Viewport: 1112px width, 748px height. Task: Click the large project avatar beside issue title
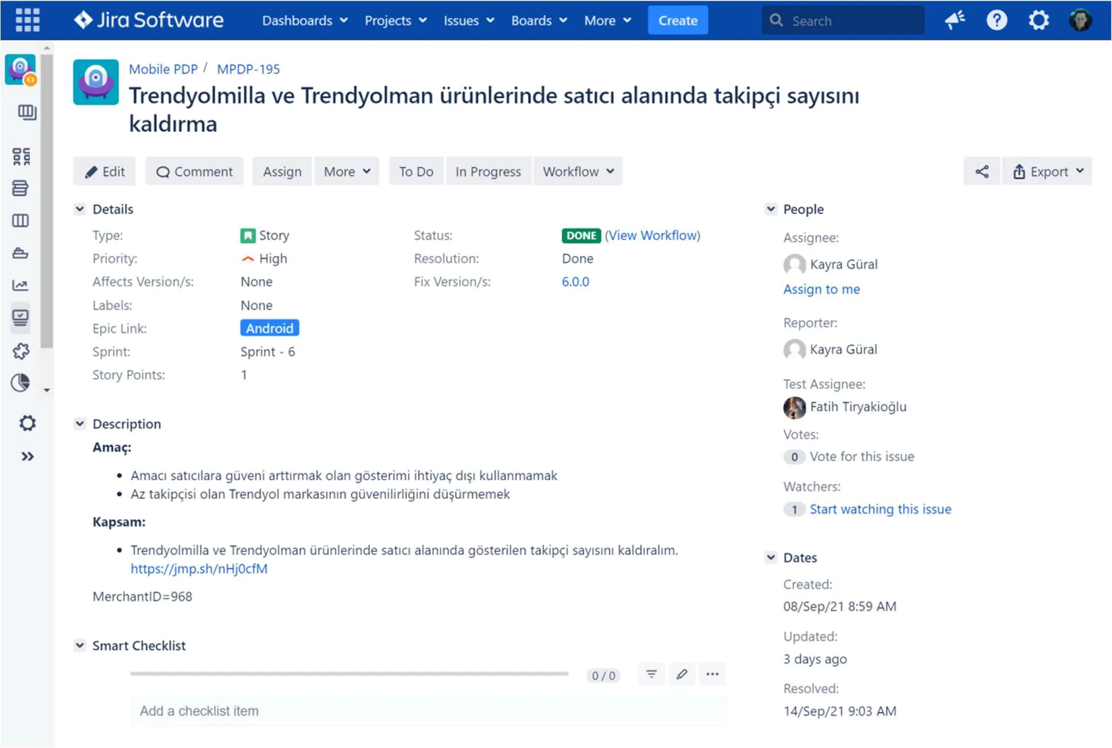(x=96, y=82)
